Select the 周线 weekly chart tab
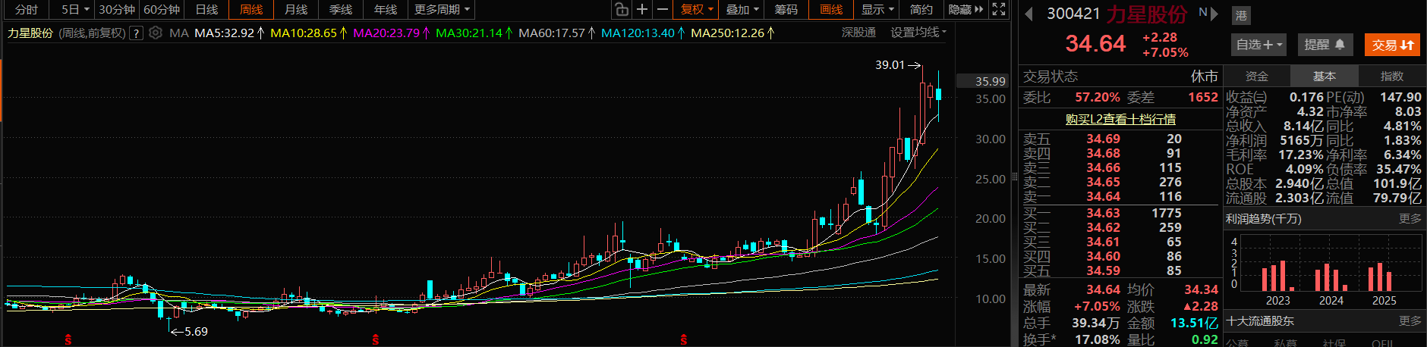The image size is (1427, 347). pyautogui.click(x=251, y=9)
